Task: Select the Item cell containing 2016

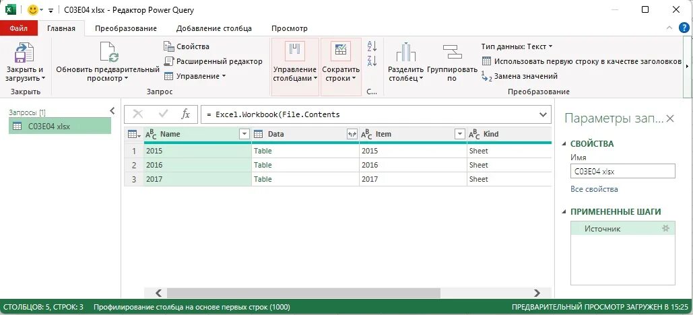Action: coord(413,165)
